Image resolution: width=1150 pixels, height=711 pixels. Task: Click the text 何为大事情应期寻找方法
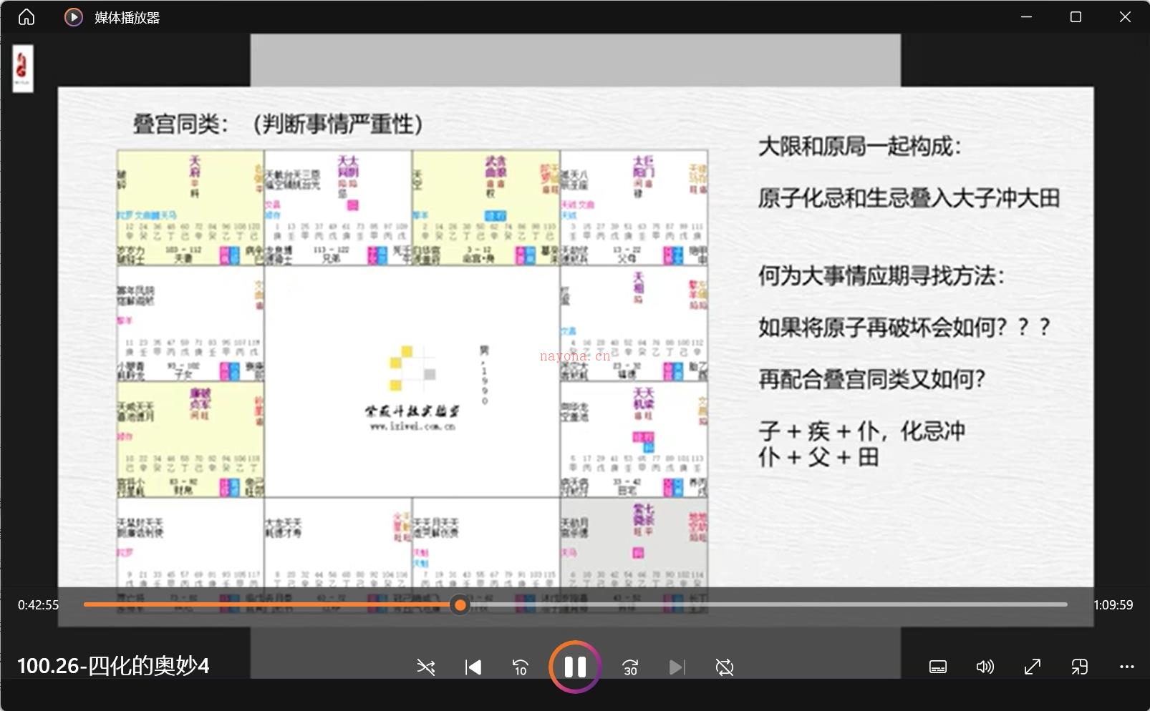(x=881, y=275)
